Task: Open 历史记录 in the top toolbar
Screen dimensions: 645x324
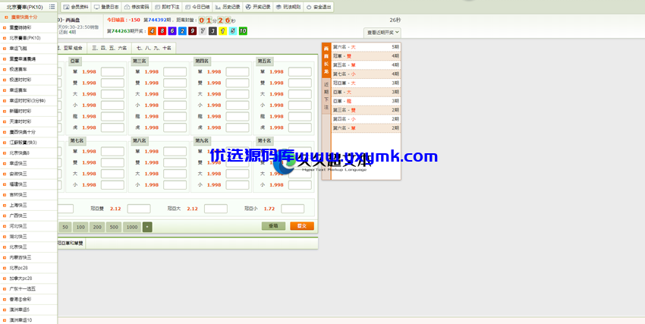Action: click(x=228, y=7)
